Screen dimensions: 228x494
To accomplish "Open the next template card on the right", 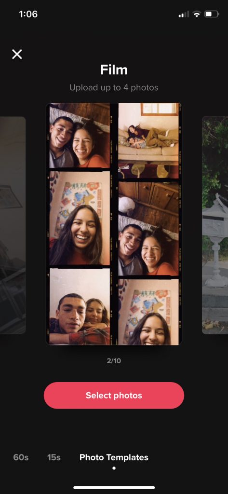I will (215, 225).
